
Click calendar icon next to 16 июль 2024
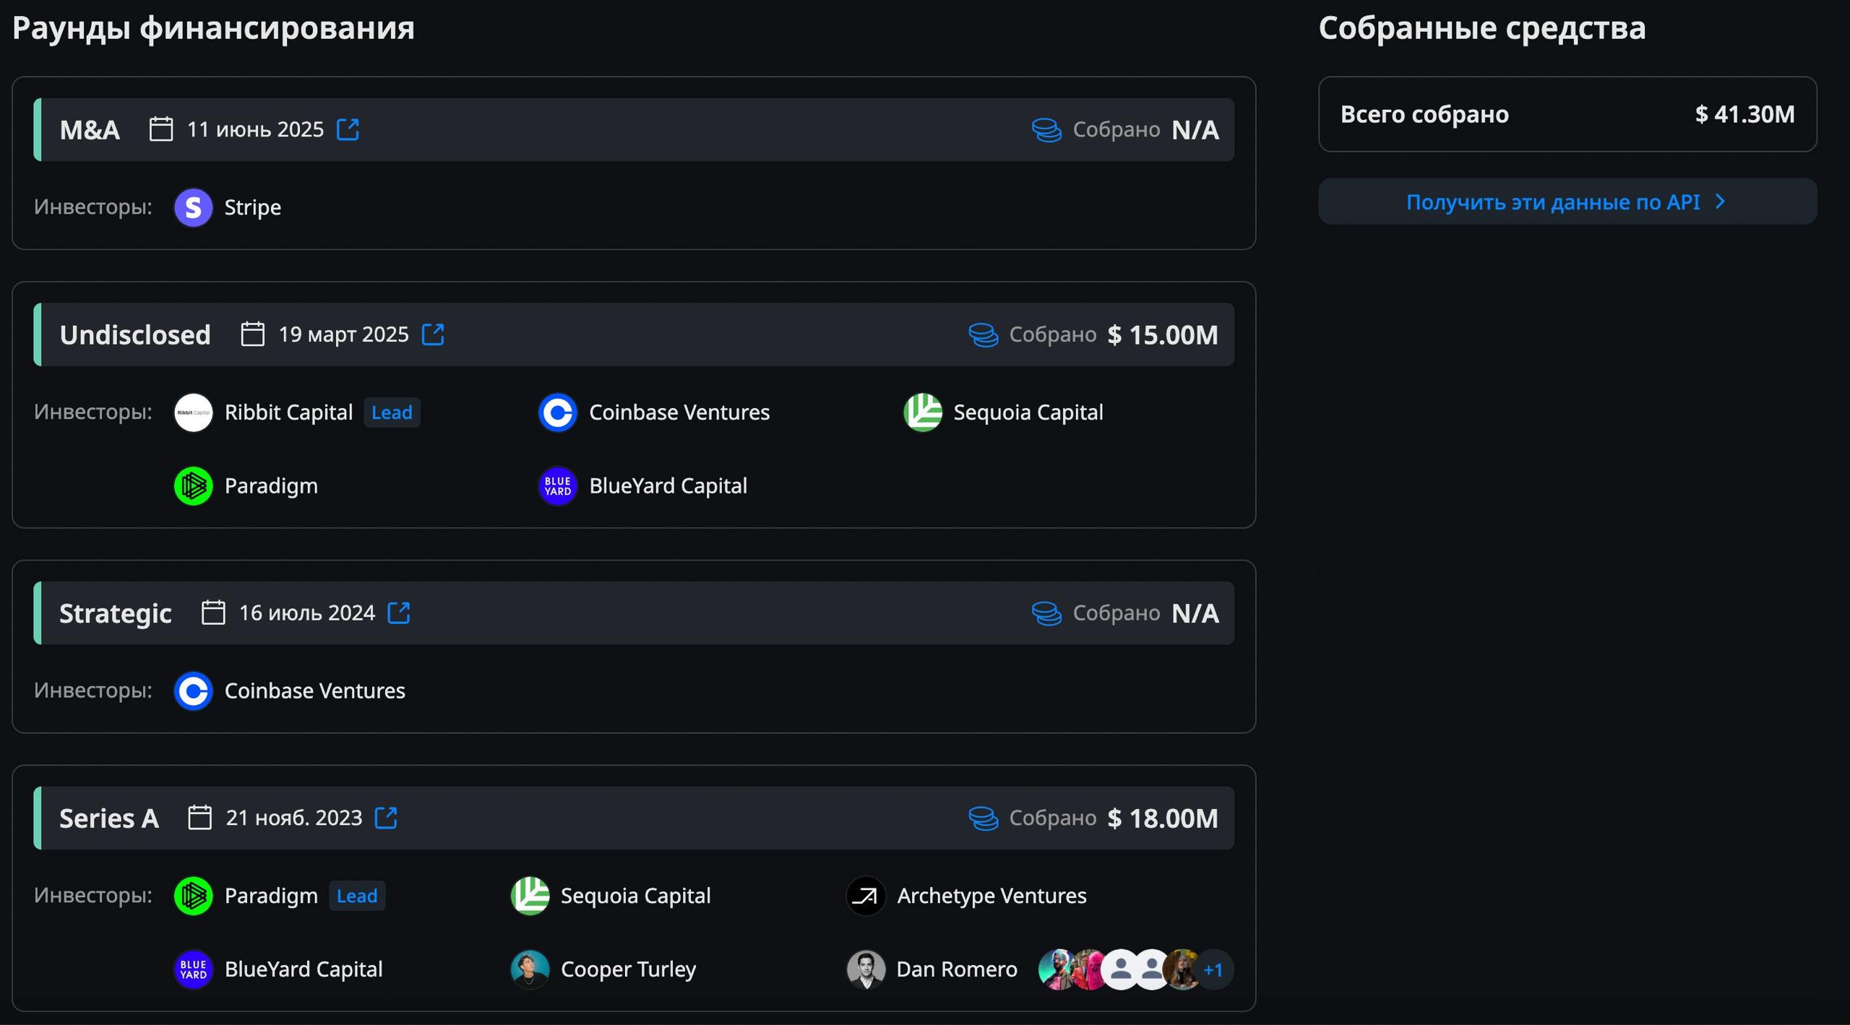[x=213, y=613]
